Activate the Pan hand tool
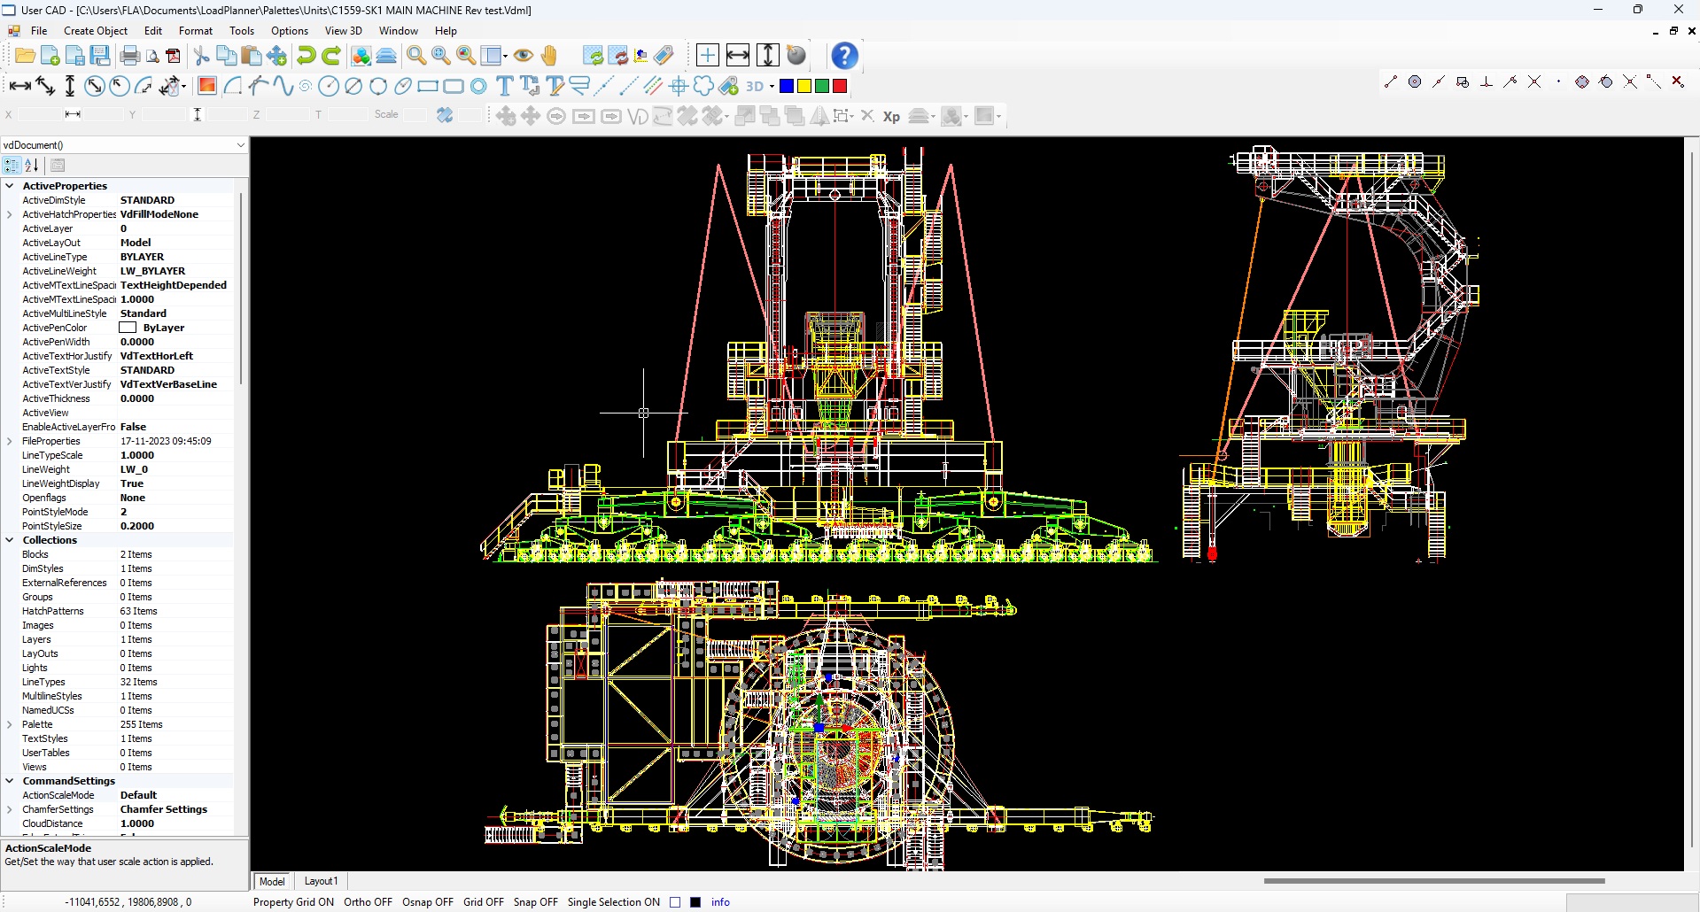Viewport: 1700px width, 912px height. tap(549, 57)
